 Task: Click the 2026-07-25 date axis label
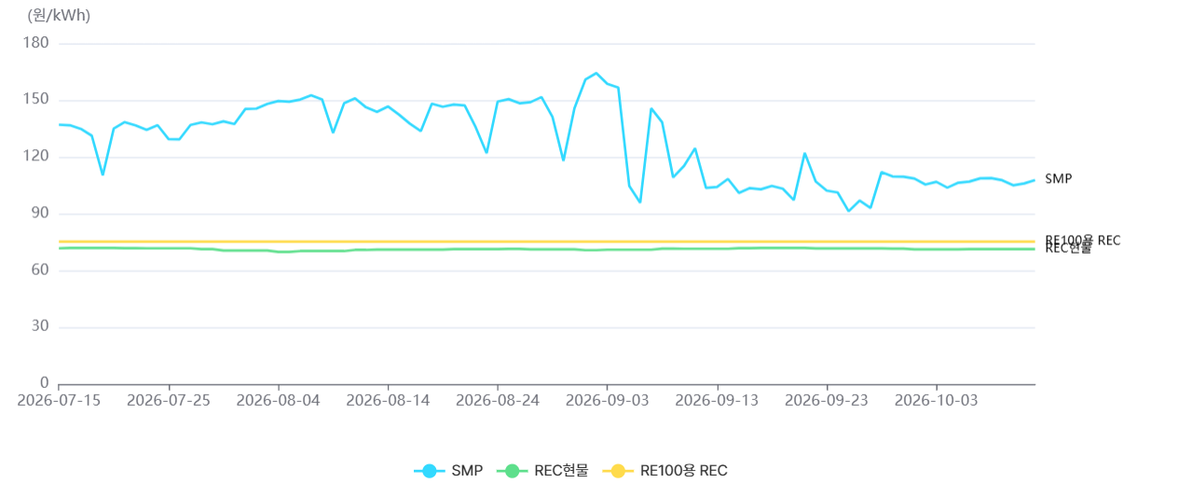click(x=169, y=400)
